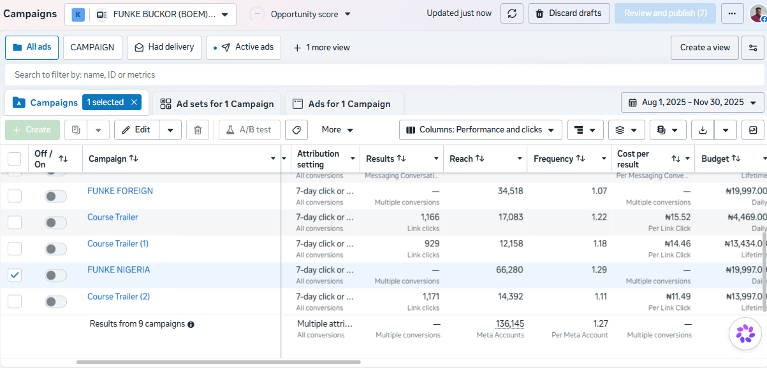767x368 pixels.
Task: Check the FUNKE FOREIGN row checkbox
Action: click(15, 196)
